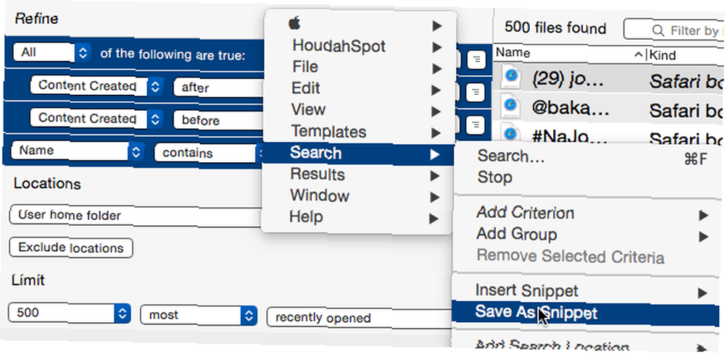Click the Exclude locations button
The image size is (725, 354).
pyautogui.click(x=71, y=248)
